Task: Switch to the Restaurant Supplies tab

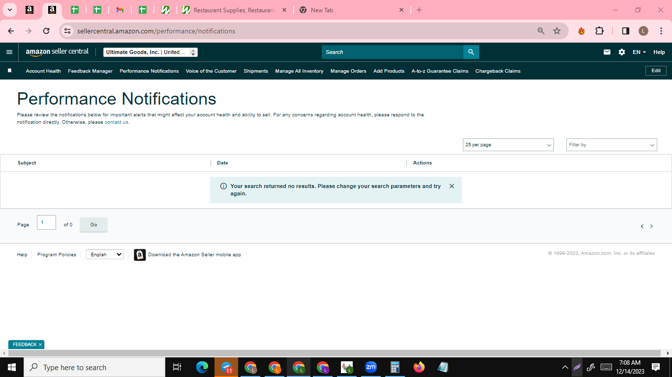Action: click(235, 10)
